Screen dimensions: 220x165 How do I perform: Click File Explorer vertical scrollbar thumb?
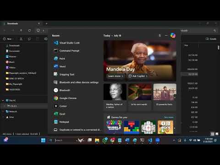point(218,47)
